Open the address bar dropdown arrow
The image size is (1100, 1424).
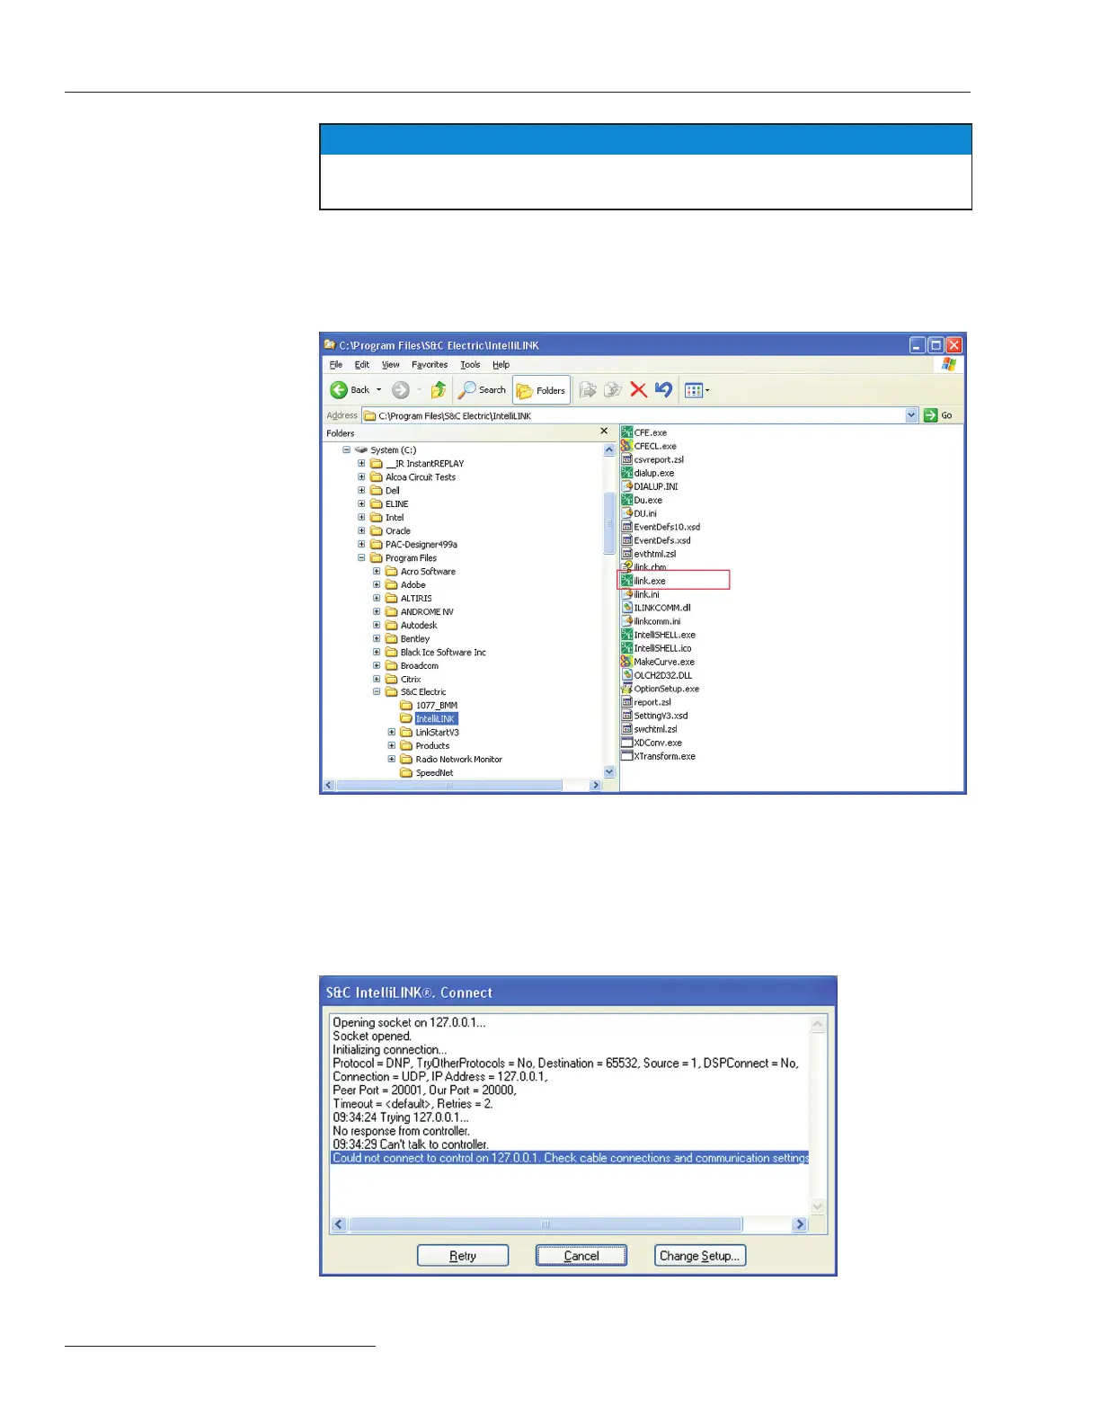(x=911, y=415)
